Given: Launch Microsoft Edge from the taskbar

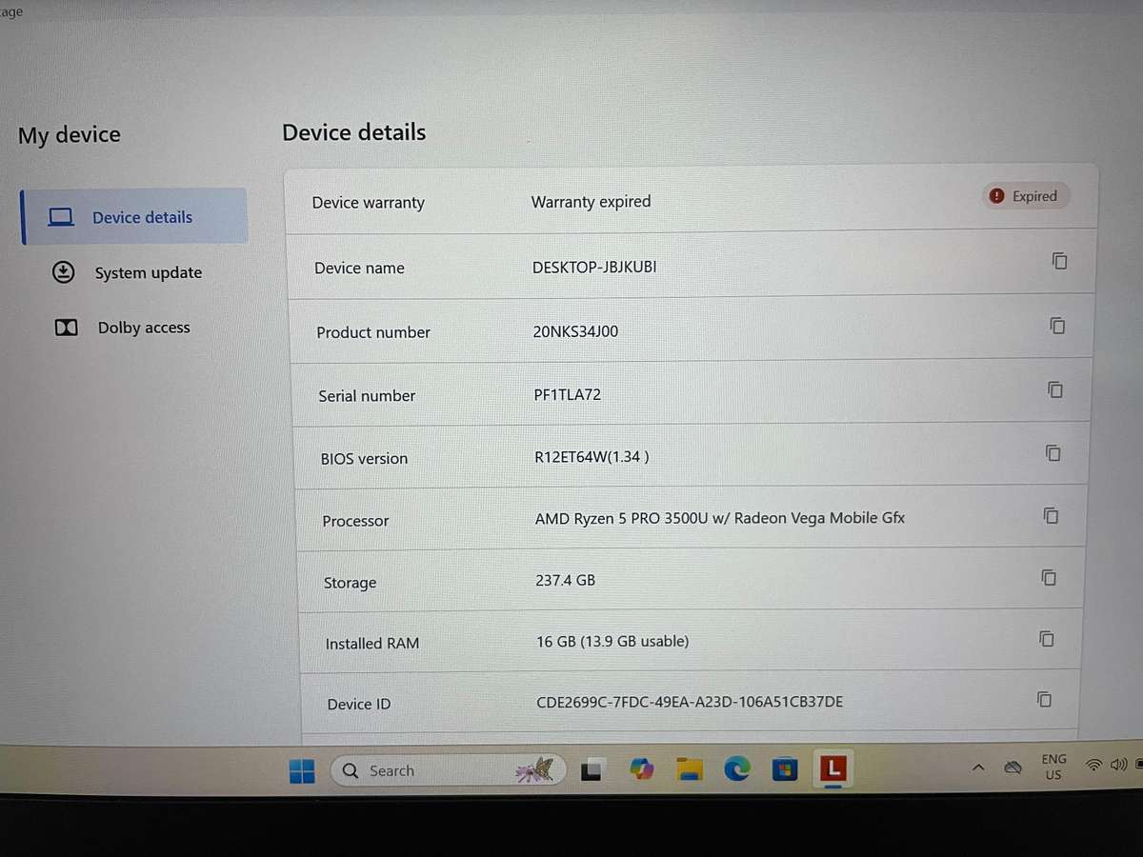Looking at the screenshot, I should [x=737, y=767].
